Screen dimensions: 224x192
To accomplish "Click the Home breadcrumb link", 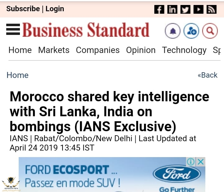I will coord(17,75).
